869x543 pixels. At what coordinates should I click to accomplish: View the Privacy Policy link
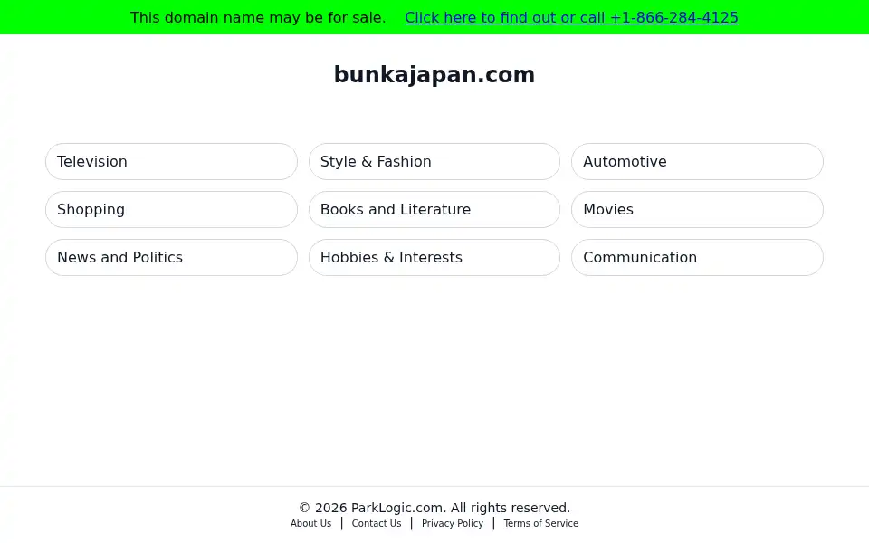[x=453, y=524]
